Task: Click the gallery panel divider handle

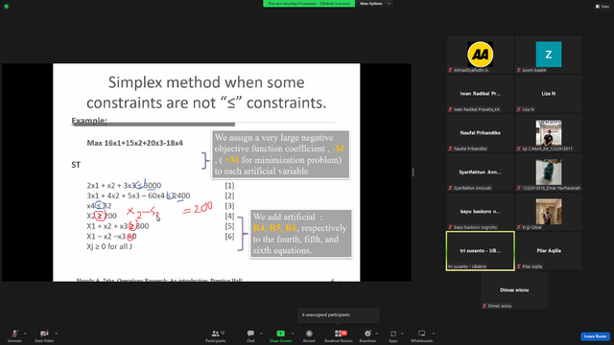Action: point(413,172)
